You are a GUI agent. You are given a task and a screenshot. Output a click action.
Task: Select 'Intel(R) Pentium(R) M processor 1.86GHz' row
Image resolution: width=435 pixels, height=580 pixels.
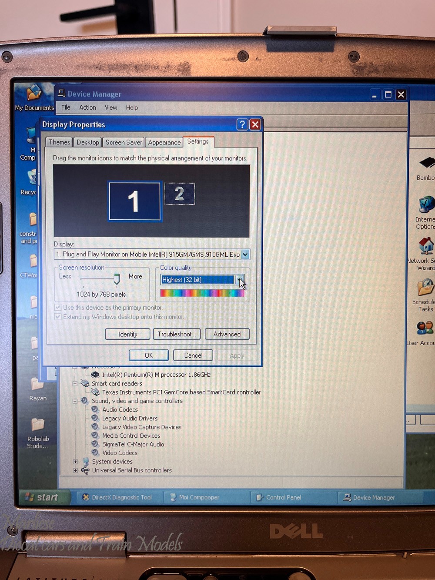click(x=156, y=375)
